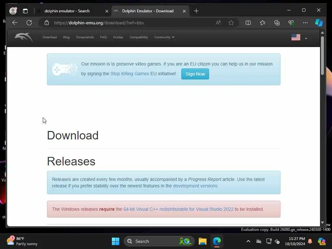Open Blog in site navigation
332x249 pixels.
66,37
